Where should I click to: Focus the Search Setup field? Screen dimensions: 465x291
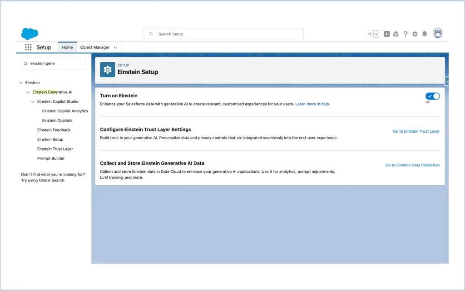[x=223, y=34]
